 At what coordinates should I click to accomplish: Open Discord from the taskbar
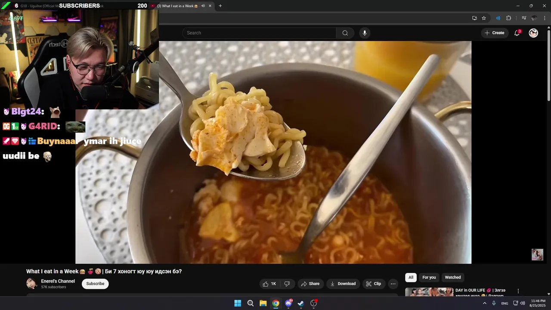288,303
